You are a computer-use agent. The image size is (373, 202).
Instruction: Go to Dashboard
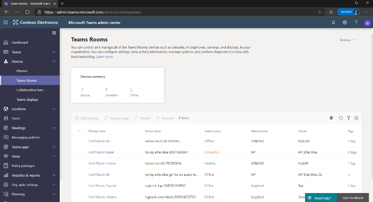20,42
